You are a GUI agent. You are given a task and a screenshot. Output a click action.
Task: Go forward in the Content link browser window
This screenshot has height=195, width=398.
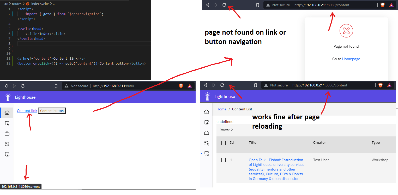pos(14,86)
